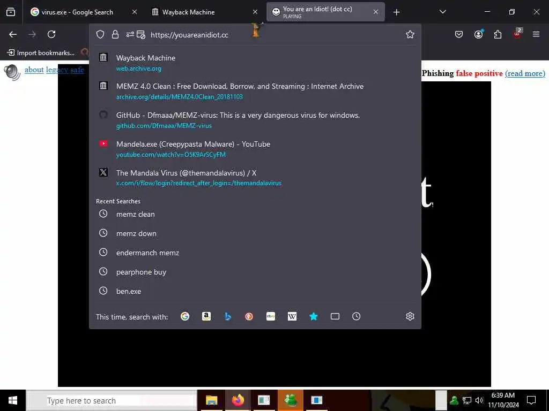Search this time with Amazon

click(206, 316)
